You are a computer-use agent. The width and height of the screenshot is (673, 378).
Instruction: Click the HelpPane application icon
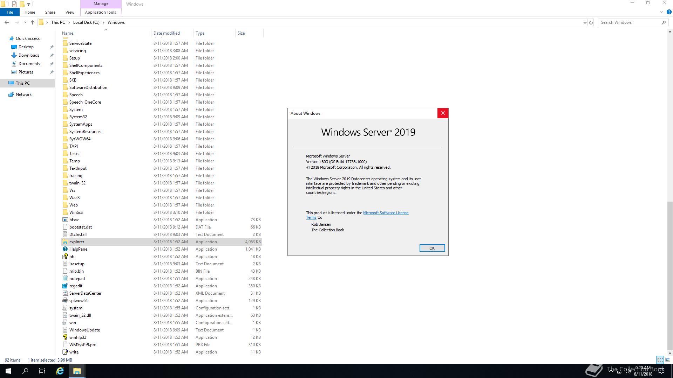(65, 249)
